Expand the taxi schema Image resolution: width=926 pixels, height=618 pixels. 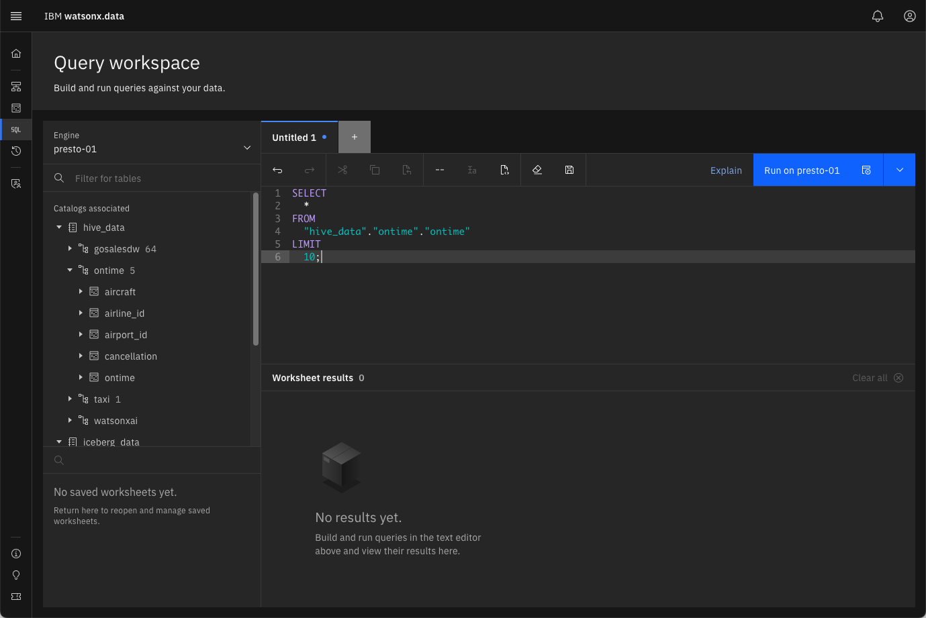pyautogui.click(x=70, y=399)
